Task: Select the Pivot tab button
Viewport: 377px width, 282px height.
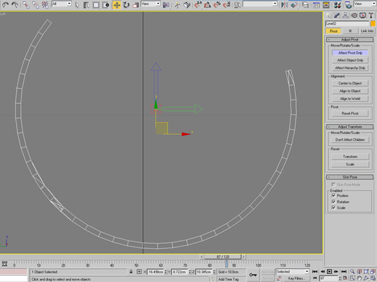Action: click(333, 31)
